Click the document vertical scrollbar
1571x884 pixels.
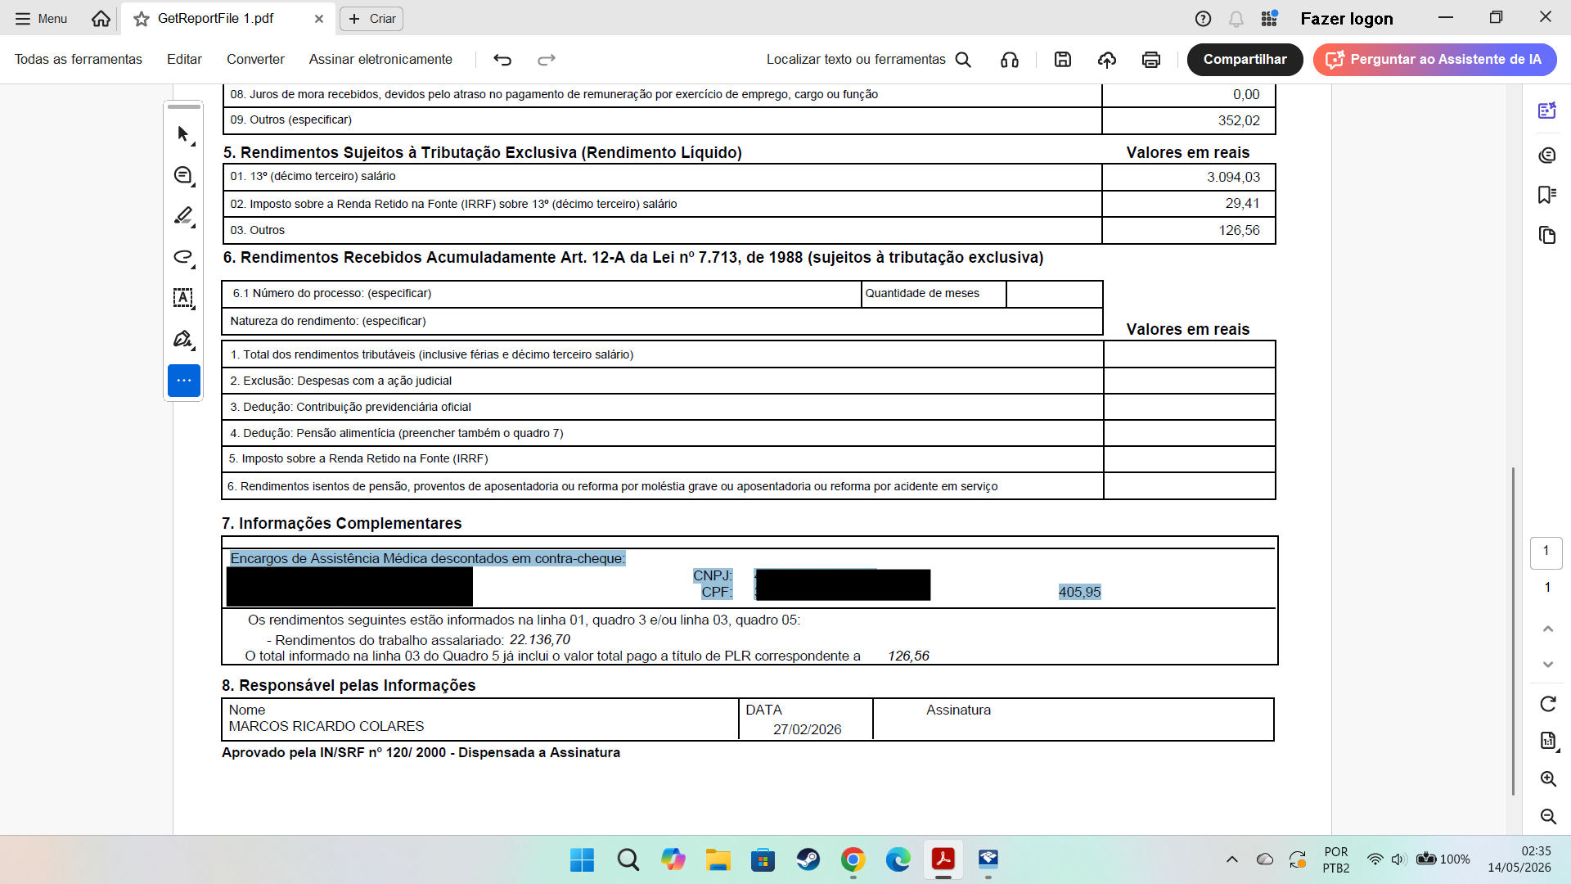(1513, 630)
